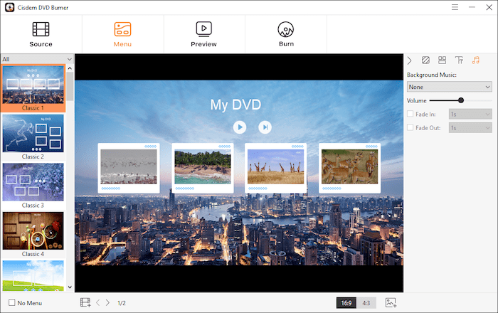
Task: Click the add background image icon
Action: coord(391,302)
